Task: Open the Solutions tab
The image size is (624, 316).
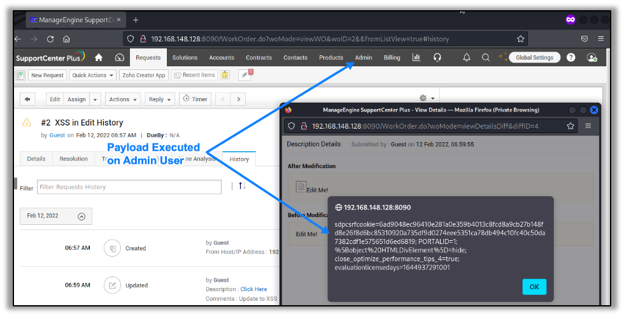Action: tap(185, 58)
